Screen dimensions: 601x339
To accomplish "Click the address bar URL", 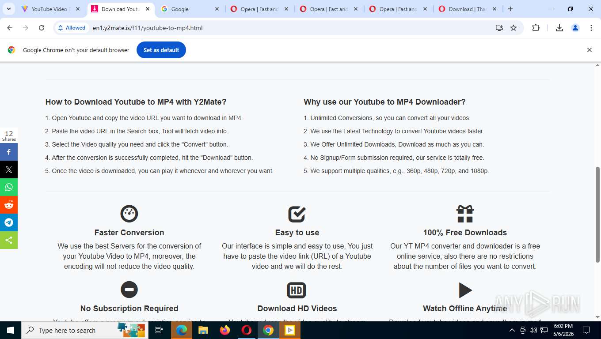I will (x=148, y=28).
